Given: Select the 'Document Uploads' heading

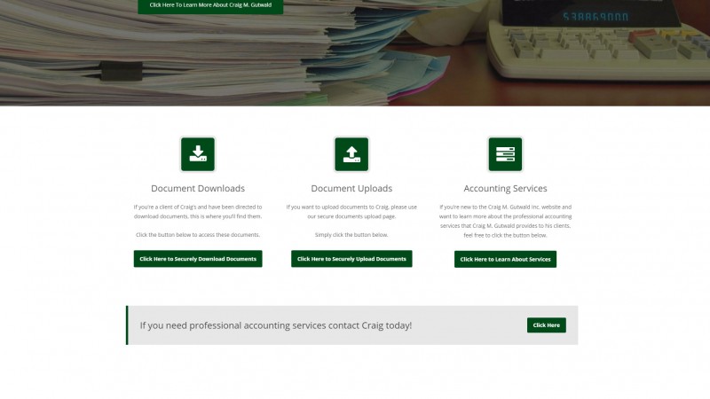Looking at the screenshot, I should pyautogui.click(x=351, y=189).
